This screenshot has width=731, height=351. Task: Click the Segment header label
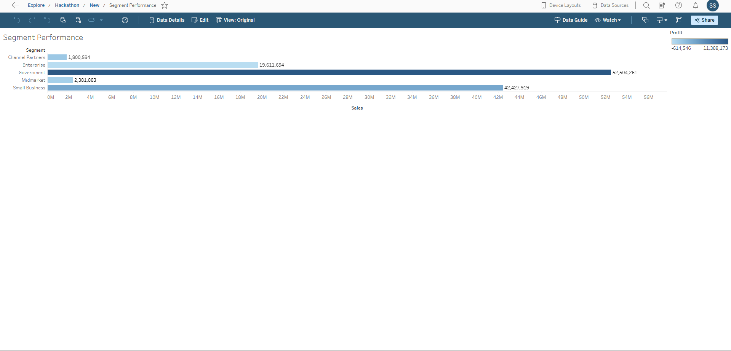(35, 50)
